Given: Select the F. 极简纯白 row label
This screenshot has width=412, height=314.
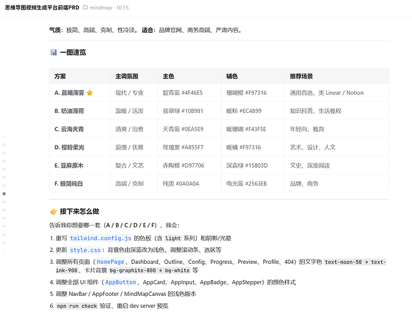Looking at the screenshot, I should coord(68,183).
